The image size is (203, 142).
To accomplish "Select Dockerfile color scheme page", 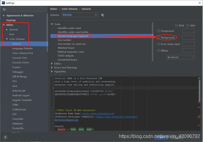I will click(x=18, y=128).
